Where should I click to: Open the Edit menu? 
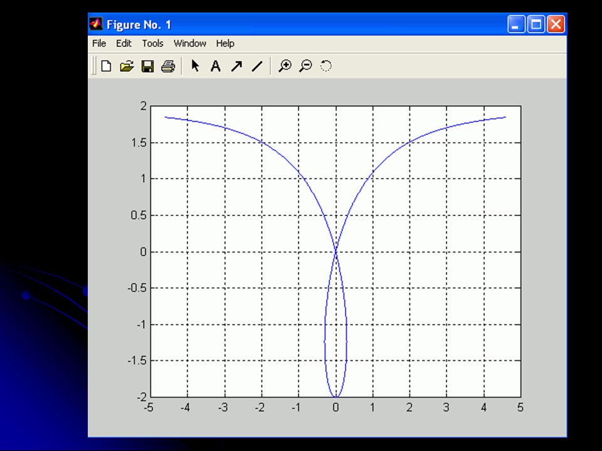(x=124, y=43)
